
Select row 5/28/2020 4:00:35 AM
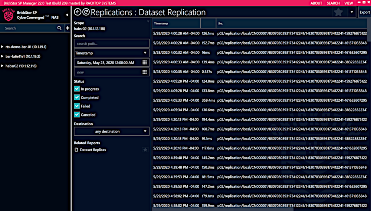(x=260, y=72)
